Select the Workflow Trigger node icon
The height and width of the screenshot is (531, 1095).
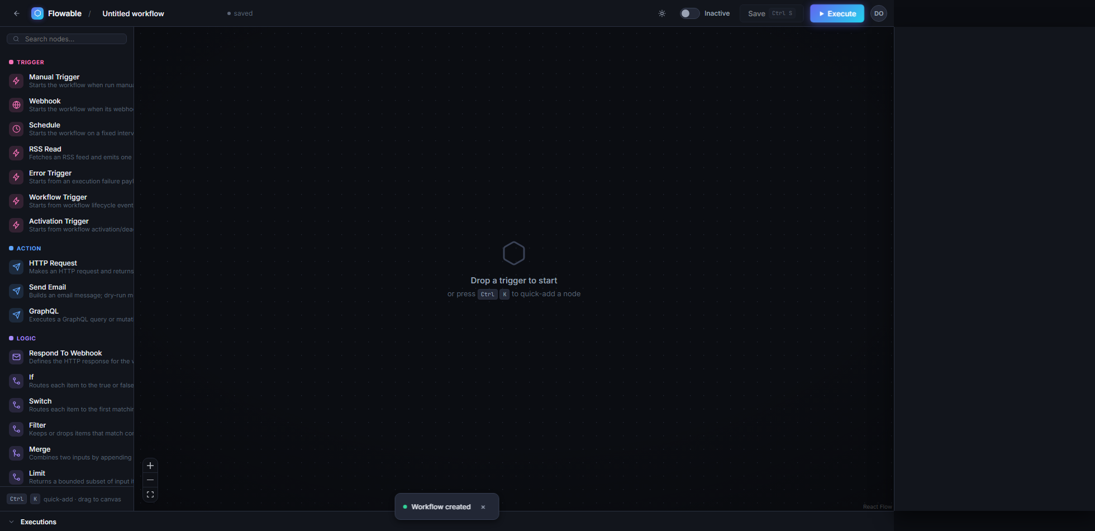(16, 201)
